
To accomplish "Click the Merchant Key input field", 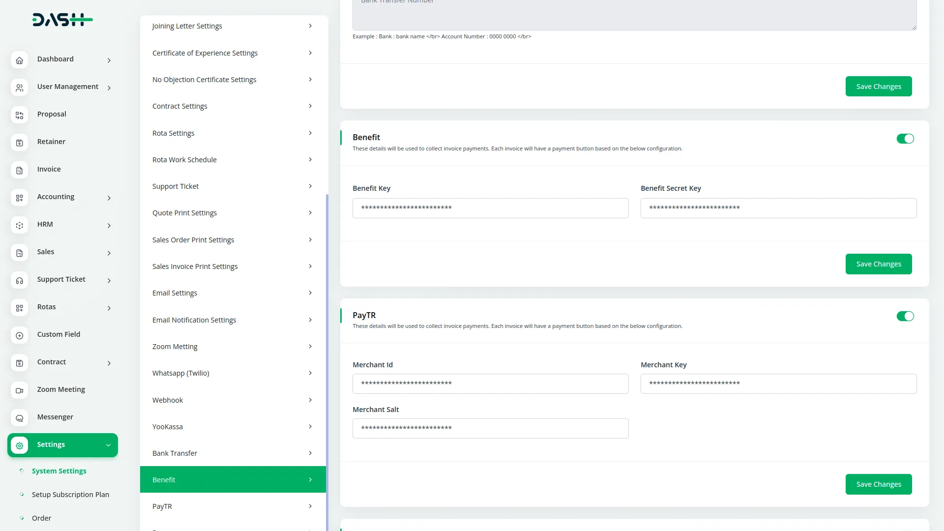I will [778, 383].
